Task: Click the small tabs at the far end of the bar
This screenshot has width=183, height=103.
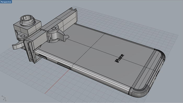Action: click(73, 9)
